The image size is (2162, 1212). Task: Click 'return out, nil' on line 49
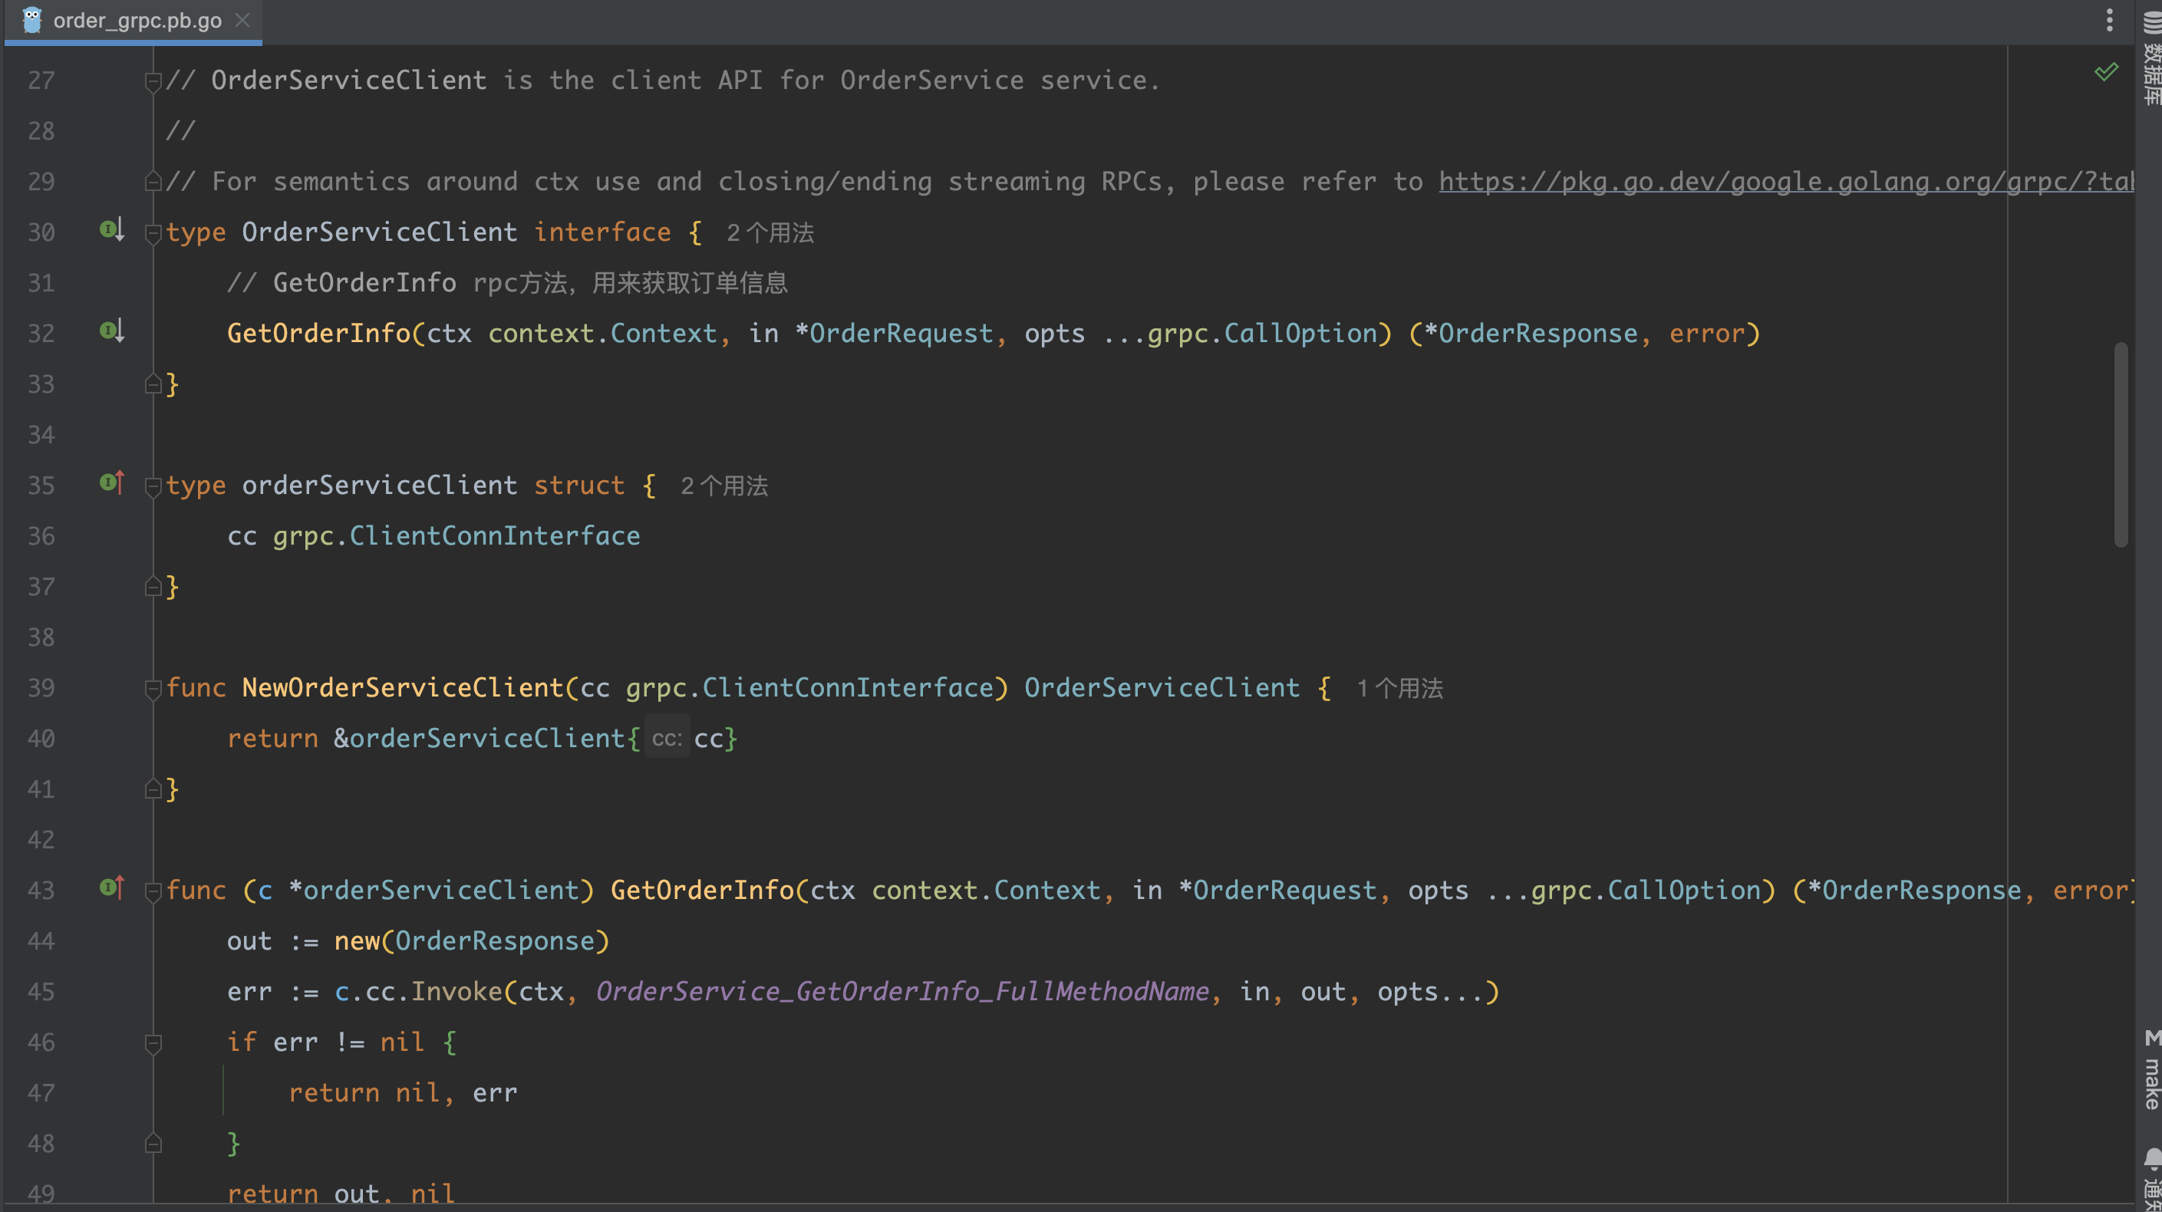click(x=341, y=1193)
